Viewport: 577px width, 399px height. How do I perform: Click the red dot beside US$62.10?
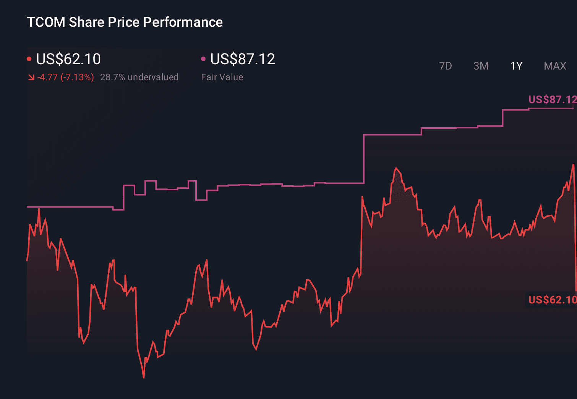(29, 59)
